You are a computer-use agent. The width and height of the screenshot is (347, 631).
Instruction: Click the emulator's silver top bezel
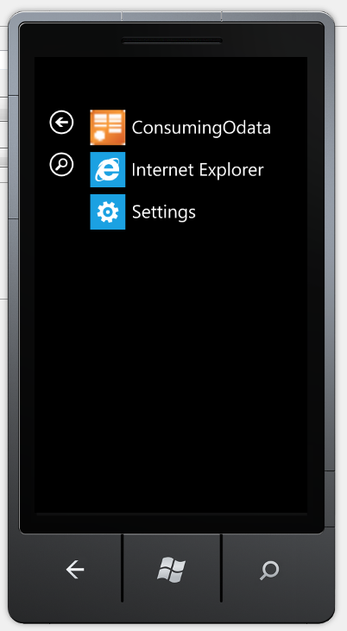point(172,16)
